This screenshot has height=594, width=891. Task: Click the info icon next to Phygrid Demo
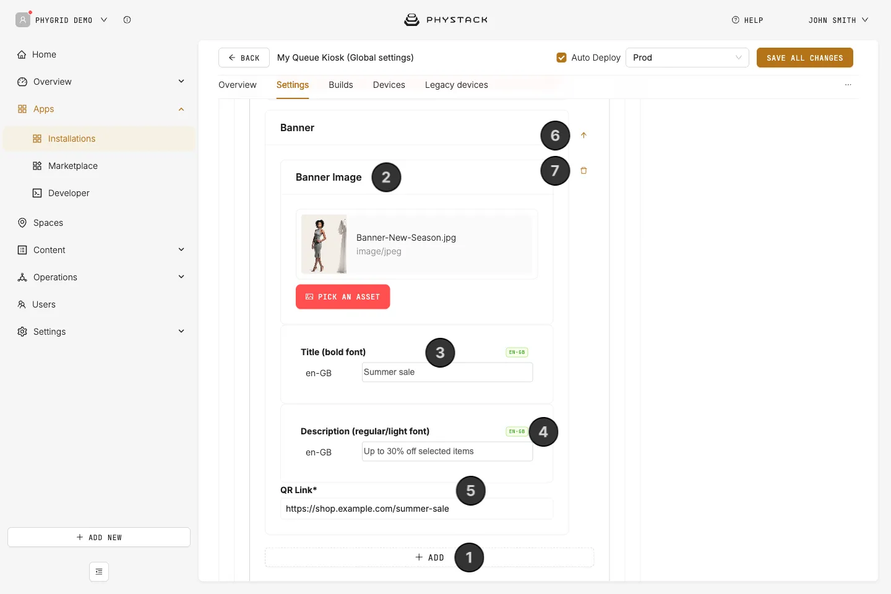[127, 20]
